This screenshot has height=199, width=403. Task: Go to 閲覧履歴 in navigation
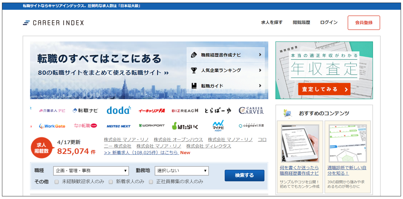click(x=301, y=23)
